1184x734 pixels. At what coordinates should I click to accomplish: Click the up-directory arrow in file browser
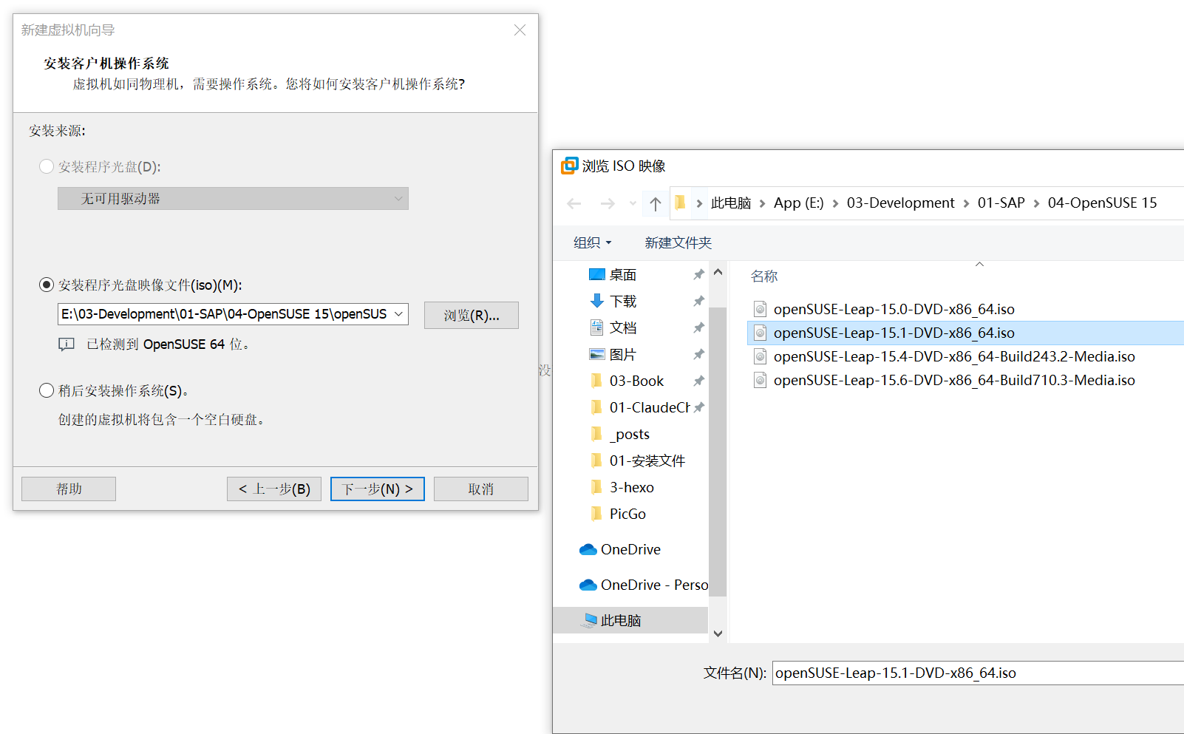point(655,203)
